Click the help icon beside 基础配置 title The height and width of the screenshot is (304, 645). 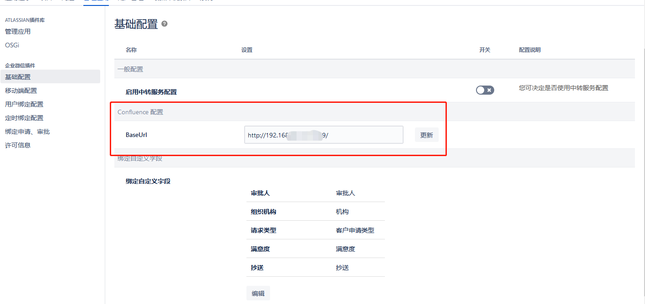164,24
